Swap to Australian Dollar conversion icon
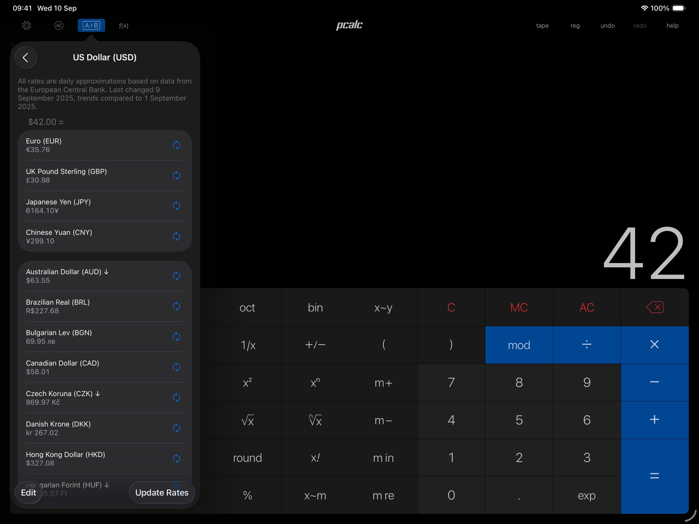The width and height of the screenshot is (699, 524). point(177,276)
